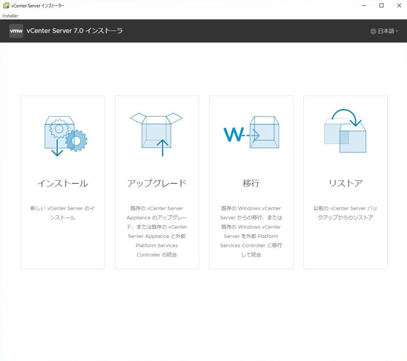
Task: Select the インストール heading
Action: pyautogui.click(x=62, y=183)
